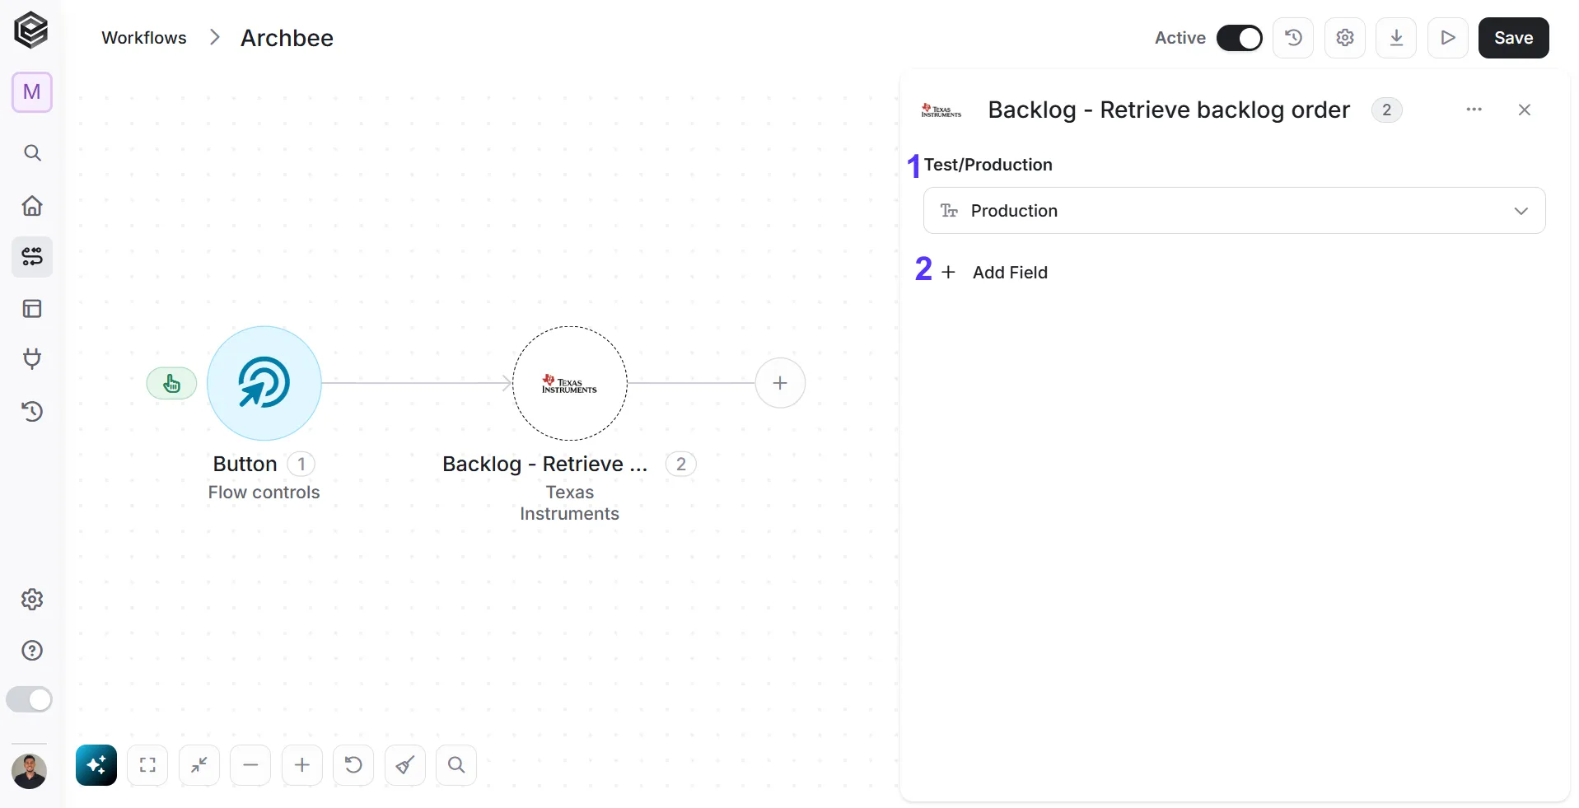The height and width of the screenshot is (808, 1579).
Task: Open the workflows icon in left sidebar
Action: pyautogui.click(x=32, y=257)
